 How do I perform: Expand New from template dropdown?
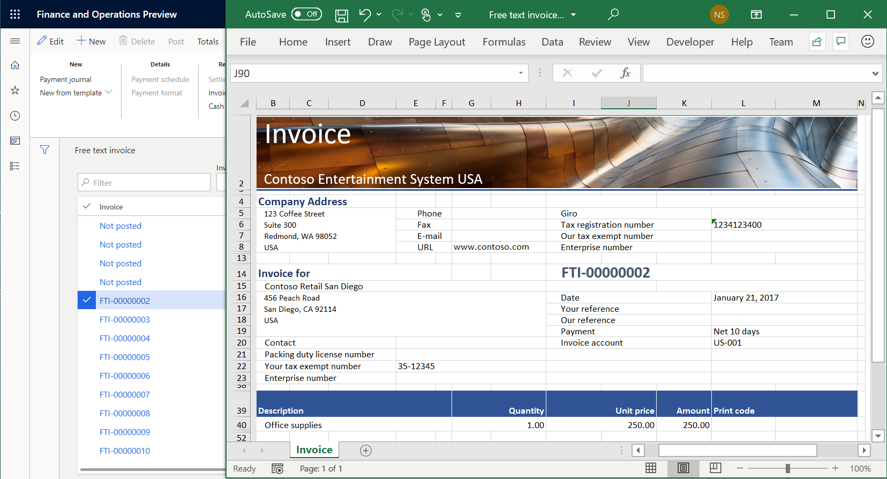(x=109, y=93)
